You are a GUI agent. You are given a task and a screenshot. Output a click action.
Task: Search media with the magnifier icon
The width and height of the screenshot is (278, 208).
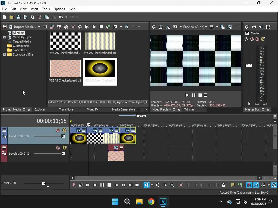(x=127, y=27)
